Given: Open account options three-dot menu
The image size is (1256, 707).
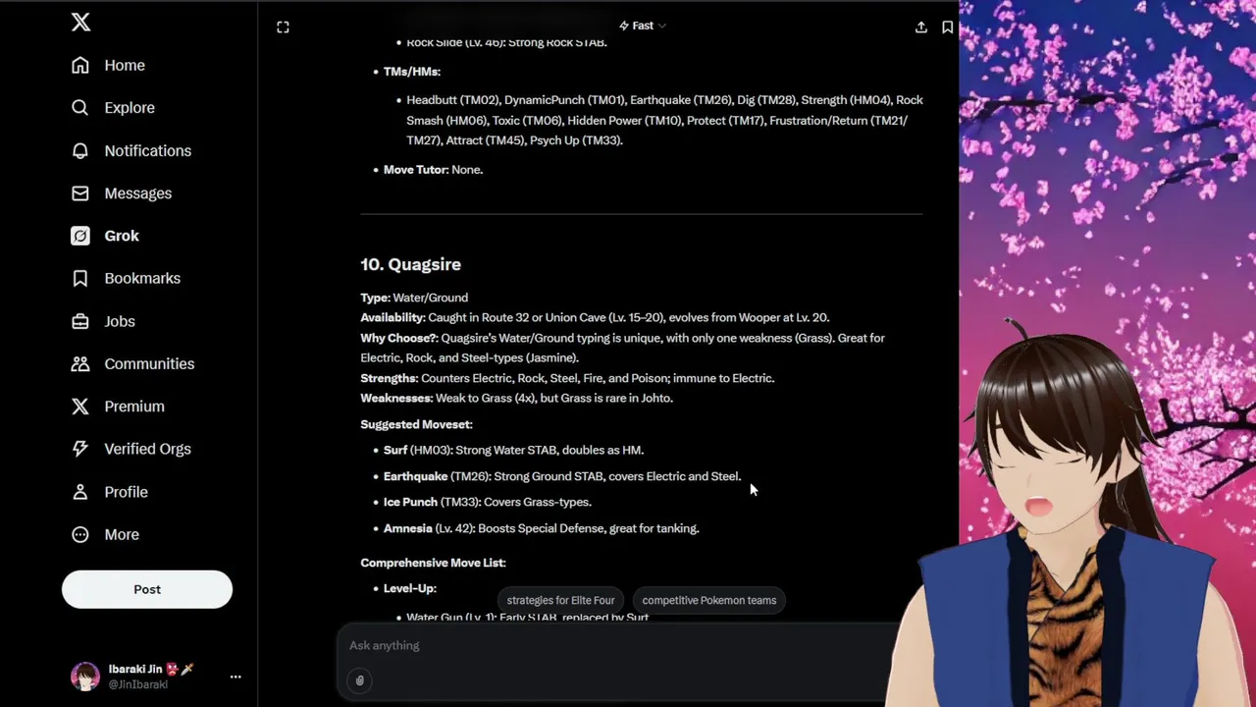Looking at the screenshot, I should [235, 677].
